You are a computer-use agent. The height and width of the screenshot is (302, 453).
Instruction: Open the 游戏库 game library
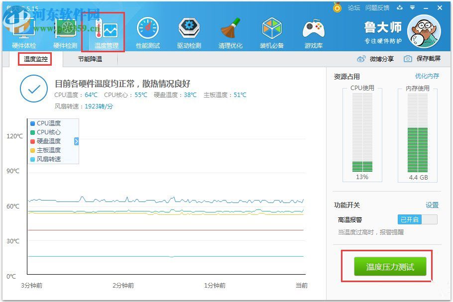[313, 31]
